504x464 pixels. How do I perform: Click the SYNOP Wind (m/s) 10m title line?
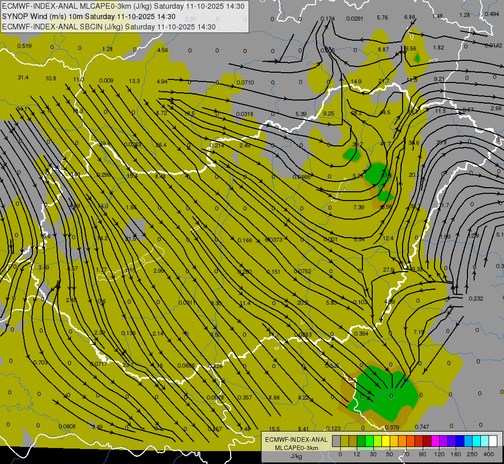(89, 16)
